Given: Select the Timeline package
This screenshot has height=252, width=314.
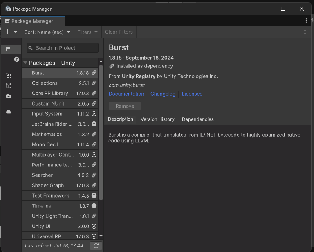Looking at the screenshot, I should [x=60, y=206].
